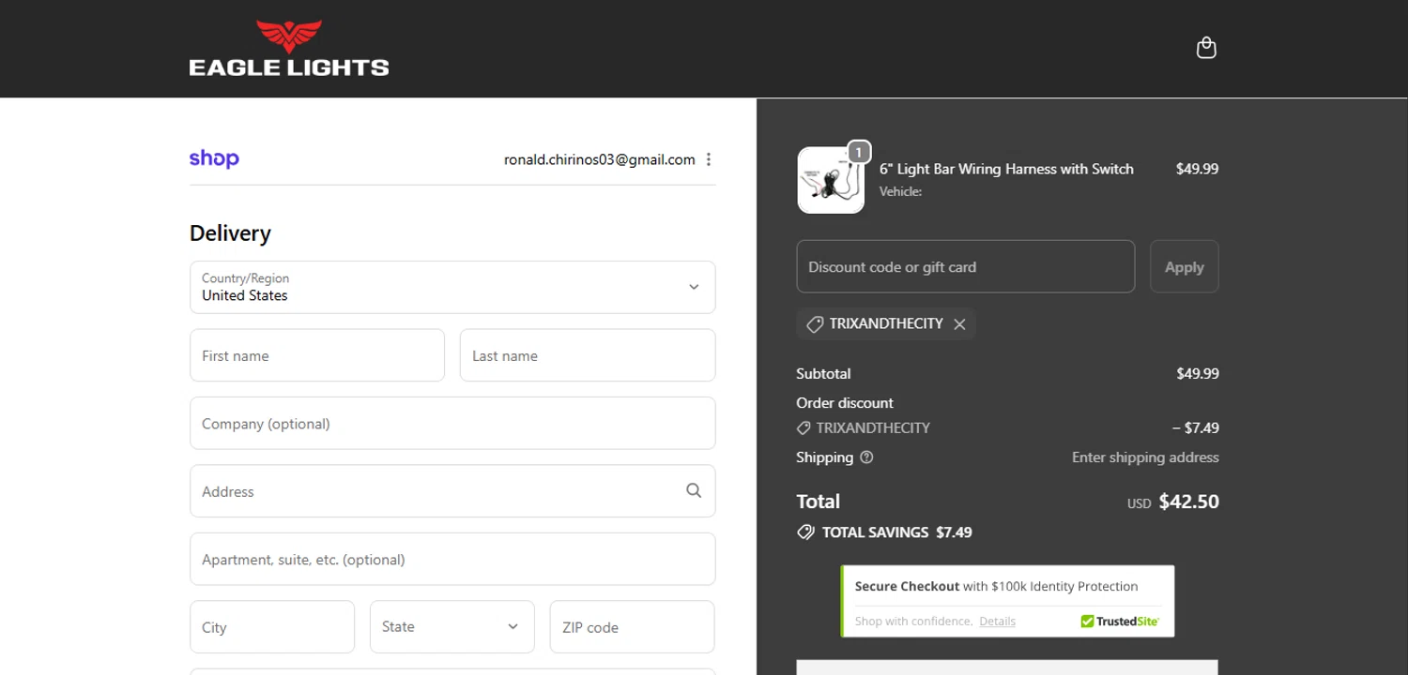Click the Total amount $42.50
This screenshot has height=675, width=1408.
(1189, 502)
